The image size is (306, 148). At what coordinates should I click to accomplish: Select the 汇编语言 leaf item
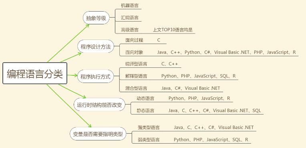(x=129, y=18)
